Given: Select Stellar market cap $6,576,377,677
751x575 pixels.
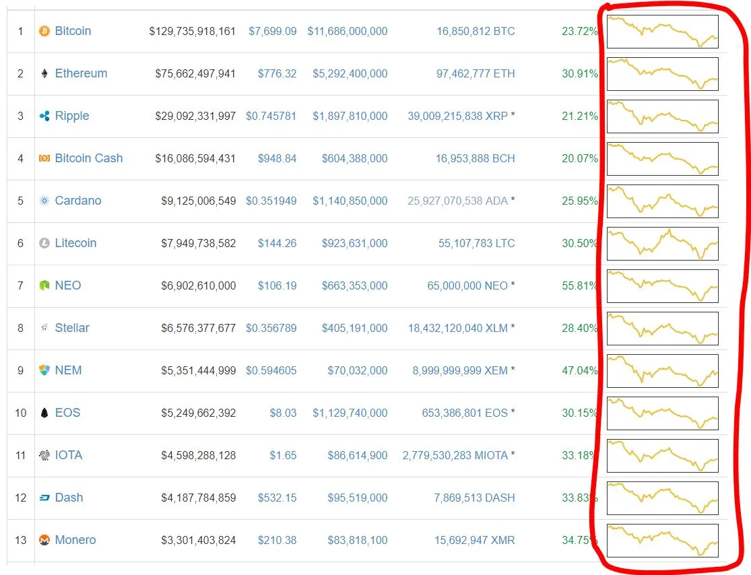Looking at the screenshot, I should (198, 329).
